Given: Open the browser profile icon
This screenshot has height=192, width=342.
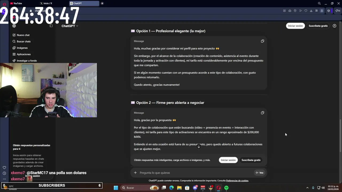Looking at the screenshot, I should coord(322,11).
